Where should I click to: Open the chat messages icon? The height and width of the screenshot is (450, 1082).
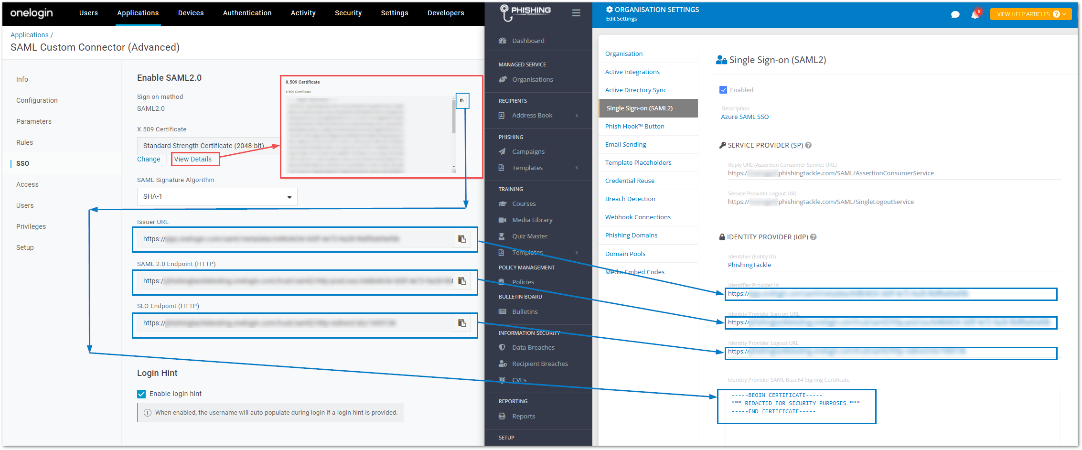[x=955, y=14]
